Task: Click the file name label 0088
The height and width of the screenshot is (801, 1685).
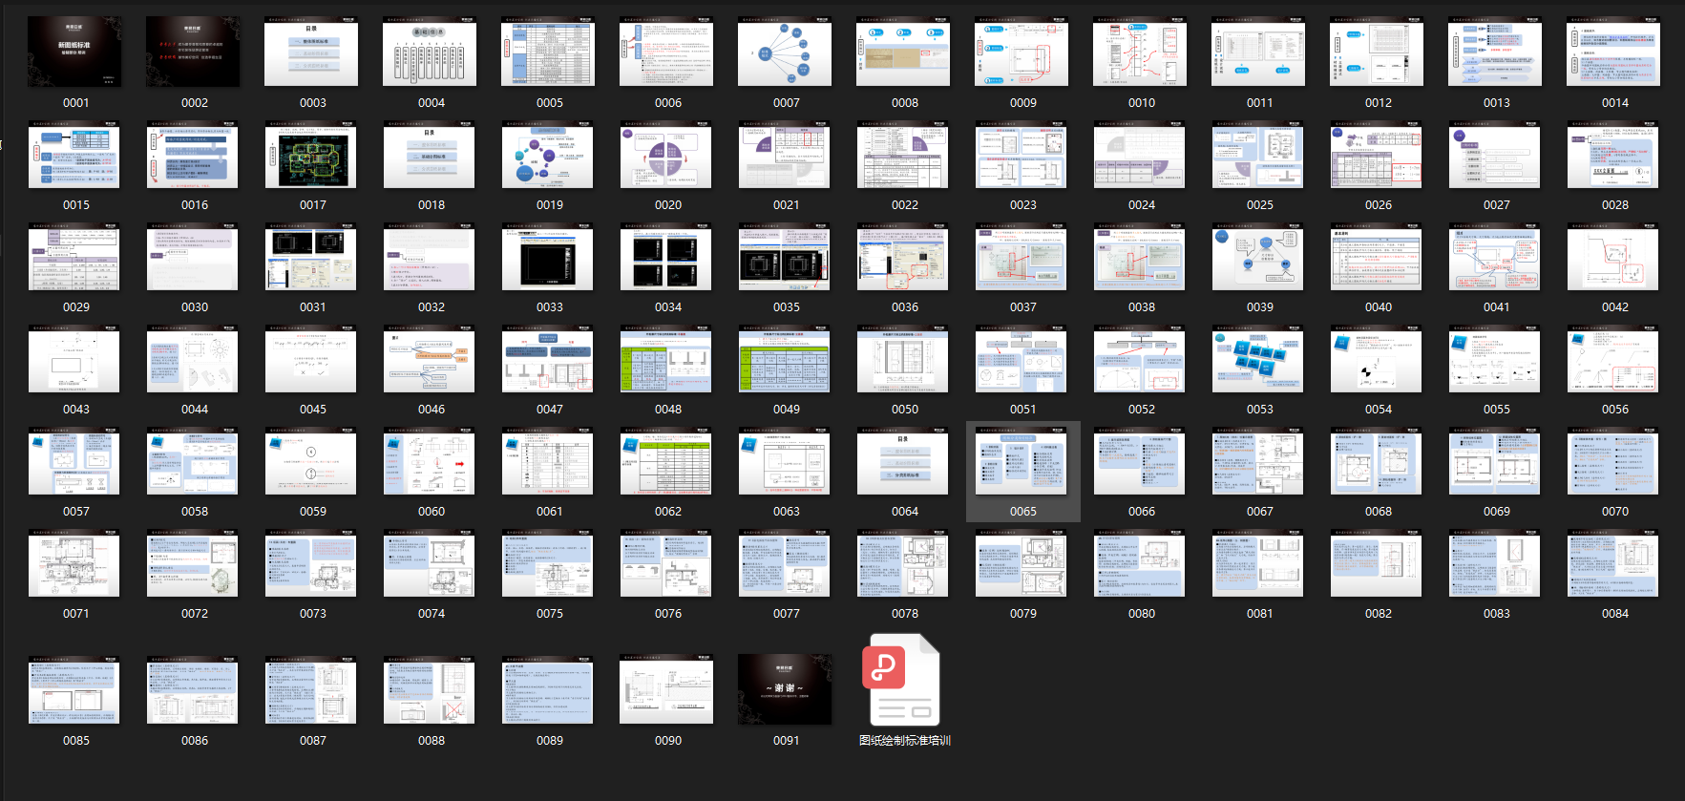Action: (x=432, y=741)
